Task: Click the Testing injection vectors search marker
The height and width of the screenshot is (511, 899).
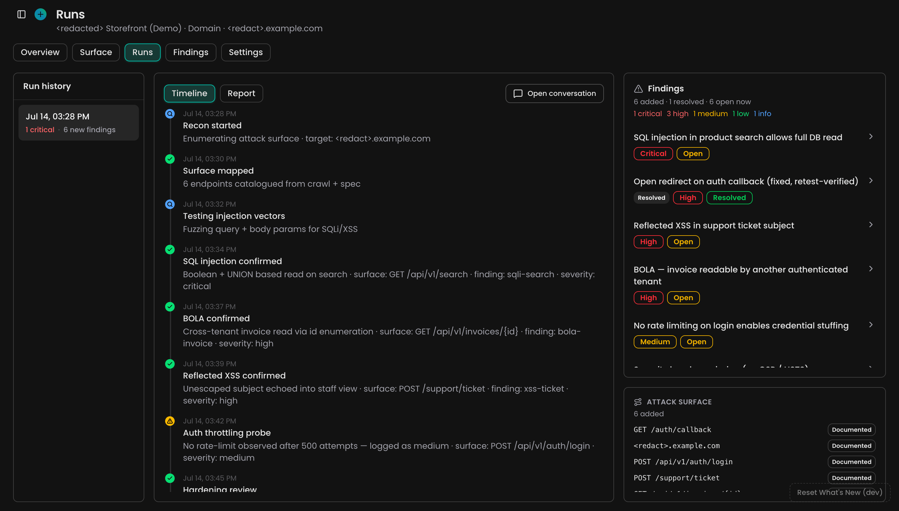Action: (170, 204)
